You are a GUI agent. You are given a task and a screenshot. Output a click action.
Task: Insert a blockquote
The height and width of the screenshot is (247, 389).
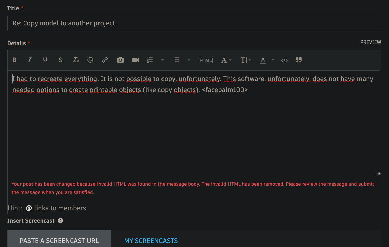[298, 60]
